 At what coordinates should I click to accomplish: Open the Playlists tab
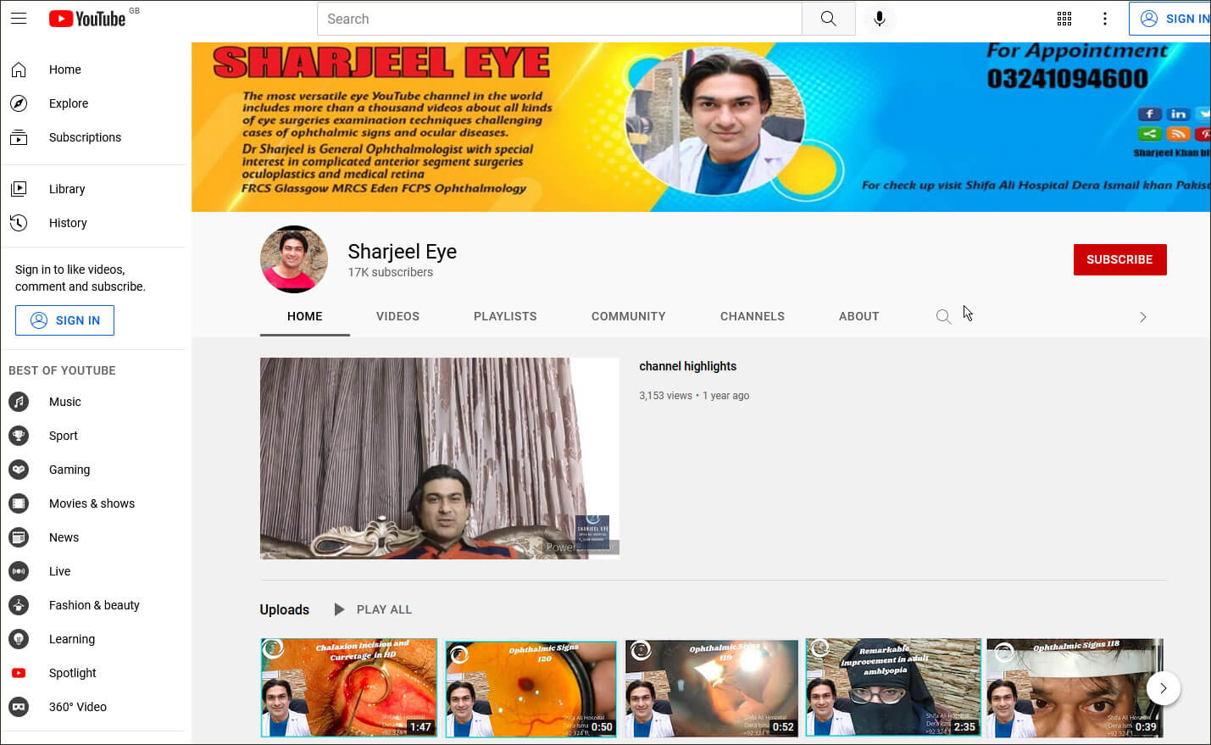coord(505,316)
